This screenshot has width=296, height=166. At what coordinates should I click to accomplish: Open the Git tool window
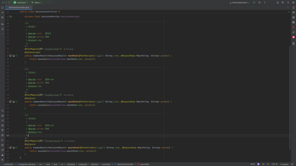click(2, 160)
